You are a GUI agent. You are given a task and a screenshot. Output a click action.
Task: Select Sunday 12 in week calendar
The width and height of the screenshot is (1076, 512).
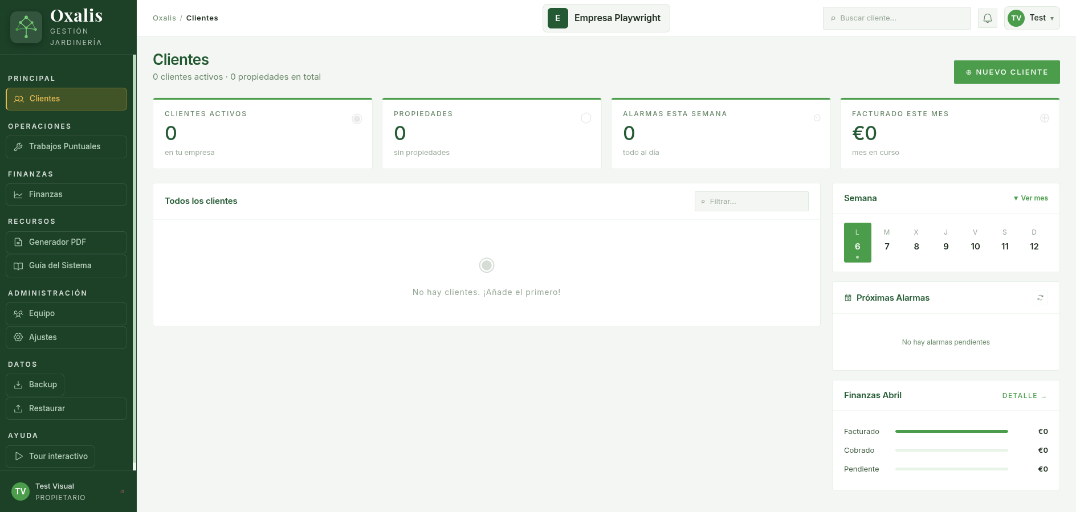point(1034,243)
